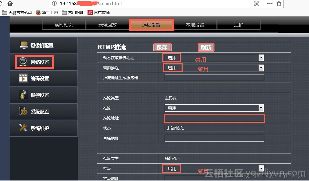Screen dimensions: 309x181
Task: Click the film icon for 编码设置
Action: (x=23, y=78)
